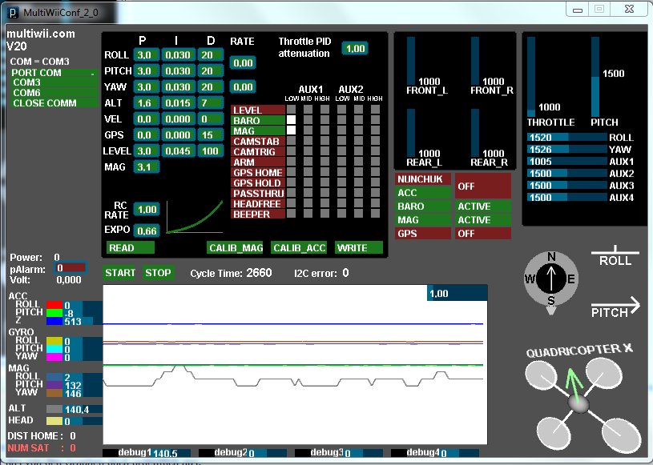Viewport: 653px width, 465px height.
Task: Click the CAMTRIG mode label
Action: (258, 151)
